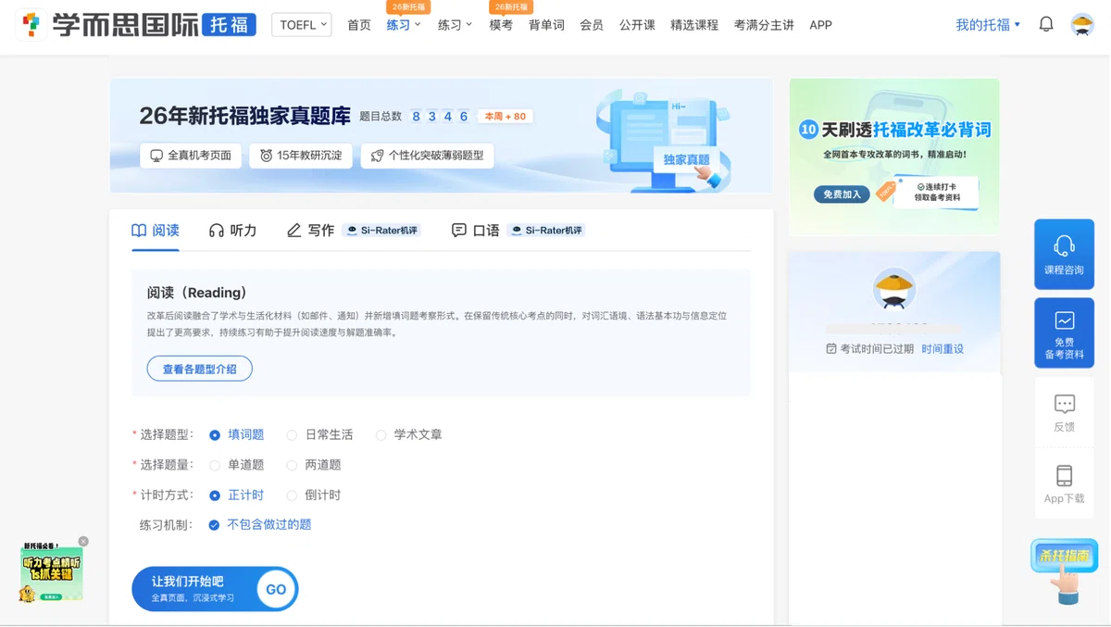Click the round GO button icon

click(x=276, y=589)
